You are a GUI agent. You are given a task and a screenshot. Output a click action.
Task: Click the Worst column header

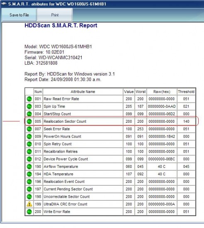[x=141, y=92]
